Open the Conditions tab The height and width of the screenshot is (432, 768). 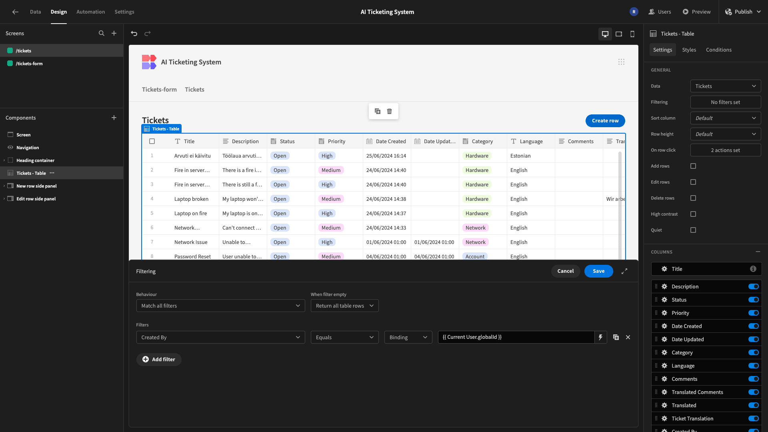[x=718, y=50]
